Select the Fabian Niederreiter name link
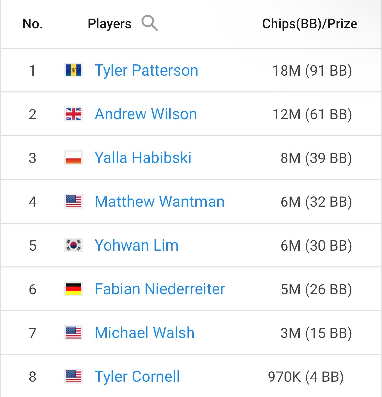The height and width of the screenshot is (397, 382). (x=160, y=289)
